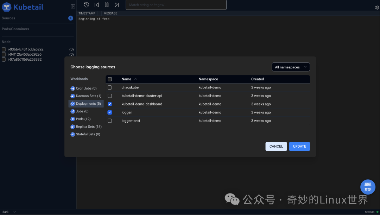Add a source with plus icon
Viewport: 380px width, 215px height.
tap(71, 18)
